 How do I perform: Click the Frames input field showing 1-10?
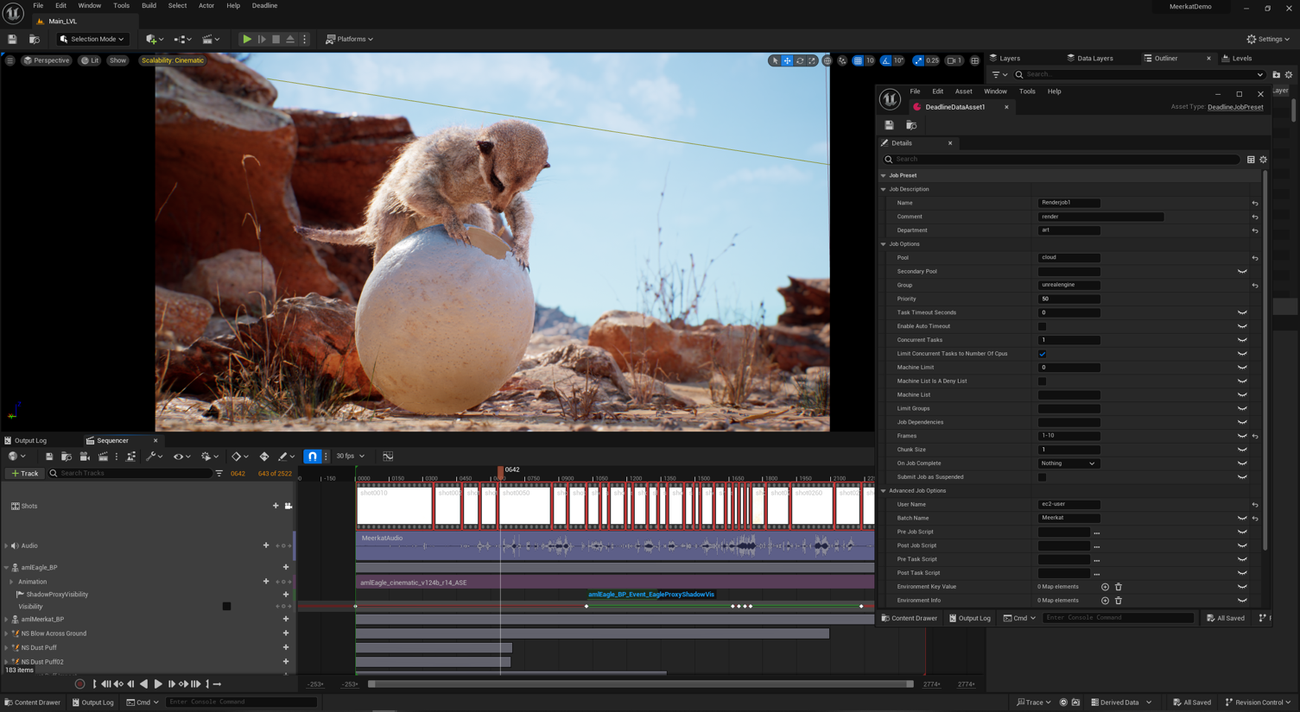click(x=1069, y=435)
